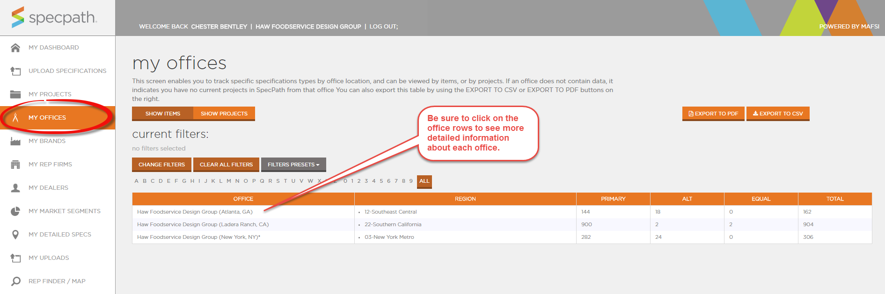The image size is (885, 294).
Task: Navigate to MY DEALERS
Action: coord(48,188)
